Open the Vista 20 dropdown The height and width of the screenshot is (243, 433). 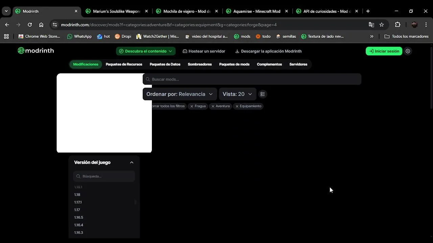pos(237,94)
